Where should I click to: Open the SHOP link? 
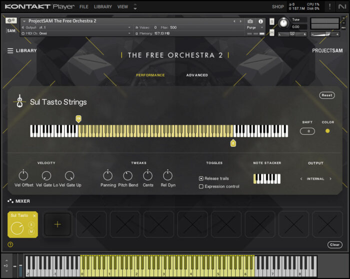pos(278,7)
